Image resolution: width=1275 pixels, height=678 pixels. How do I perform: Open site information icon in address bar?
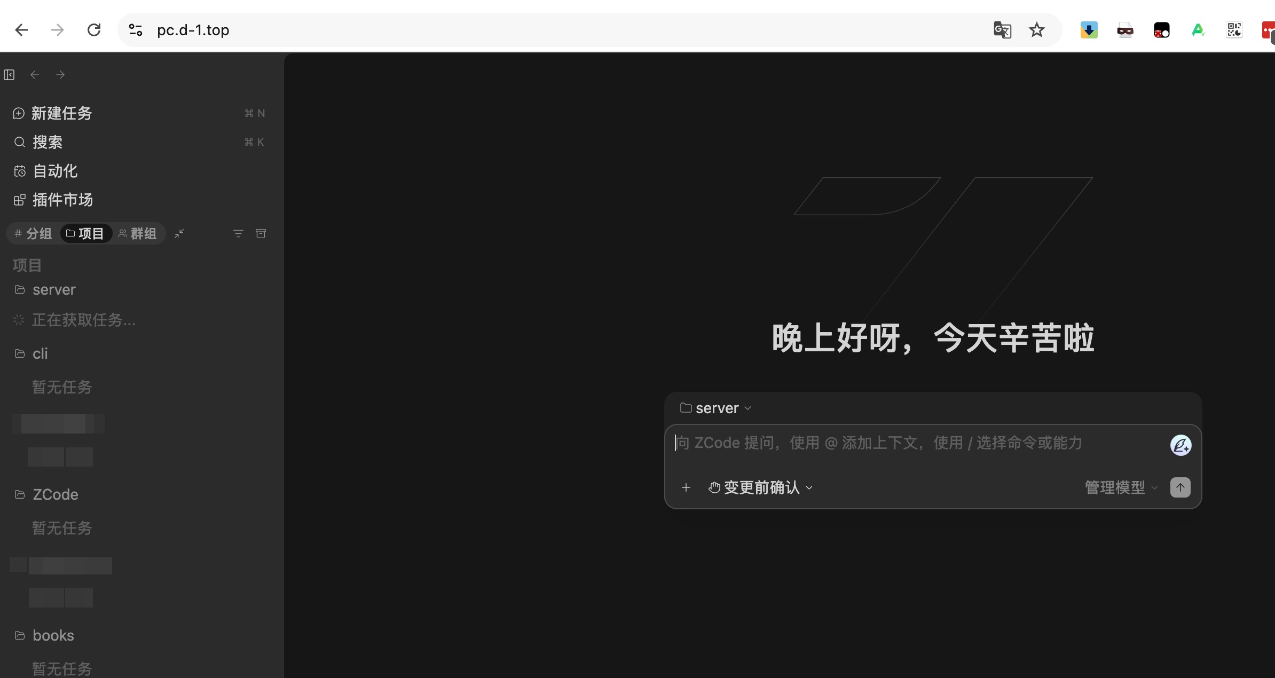136,30
